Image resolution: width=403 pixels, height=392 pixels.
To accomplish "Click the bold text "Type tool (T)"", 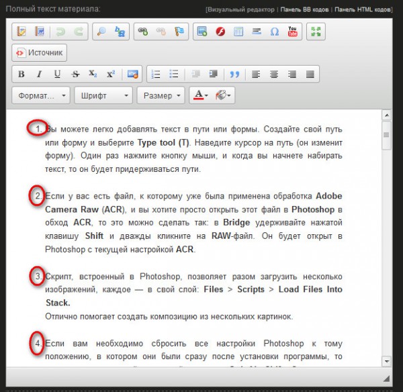I will [x=163, y=142].
